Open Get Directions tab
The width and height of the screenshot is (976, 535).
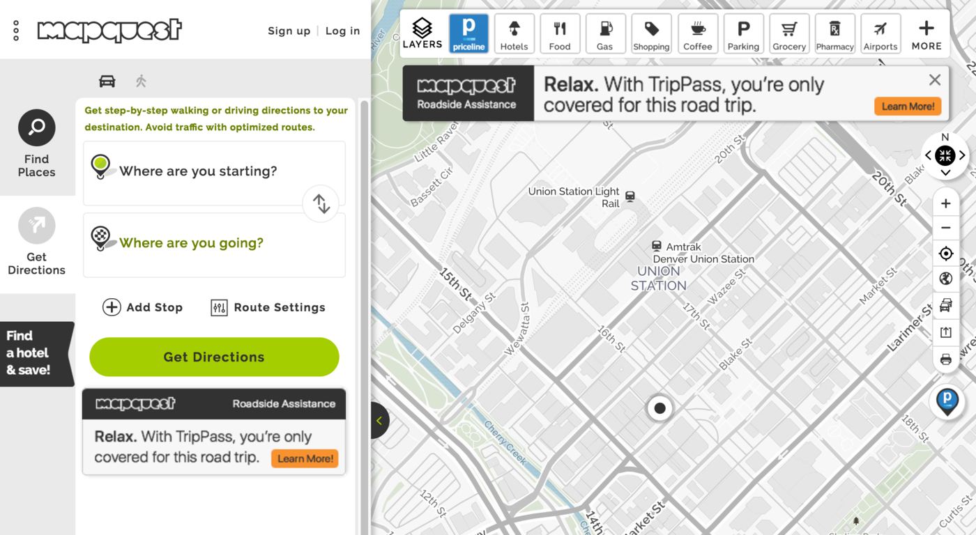click(x=37, y=242)
